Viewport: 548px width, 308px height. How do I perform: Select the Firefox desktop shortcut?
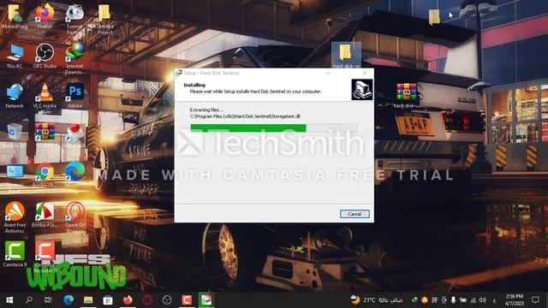point(45,17)
